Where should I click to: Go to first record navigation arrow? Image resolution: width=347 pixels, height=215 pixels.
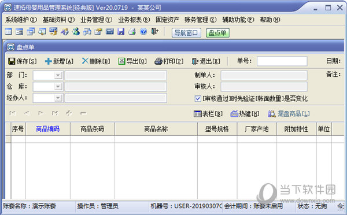click(x=13, y=113)
